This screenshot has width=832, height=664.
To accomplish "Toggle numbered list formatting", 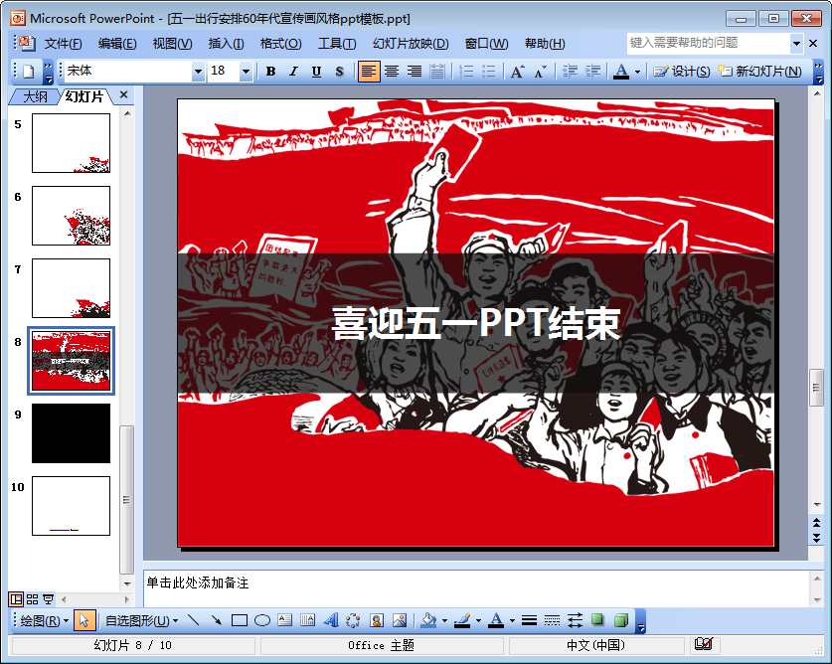I will point(466,72).
